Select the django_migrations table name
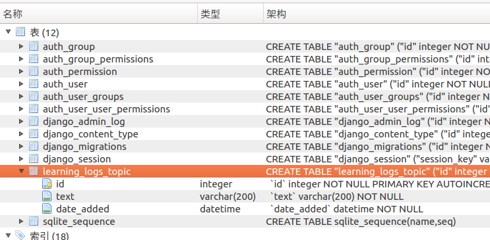Viewport: 490px width, 240px height. pos(84,147)
